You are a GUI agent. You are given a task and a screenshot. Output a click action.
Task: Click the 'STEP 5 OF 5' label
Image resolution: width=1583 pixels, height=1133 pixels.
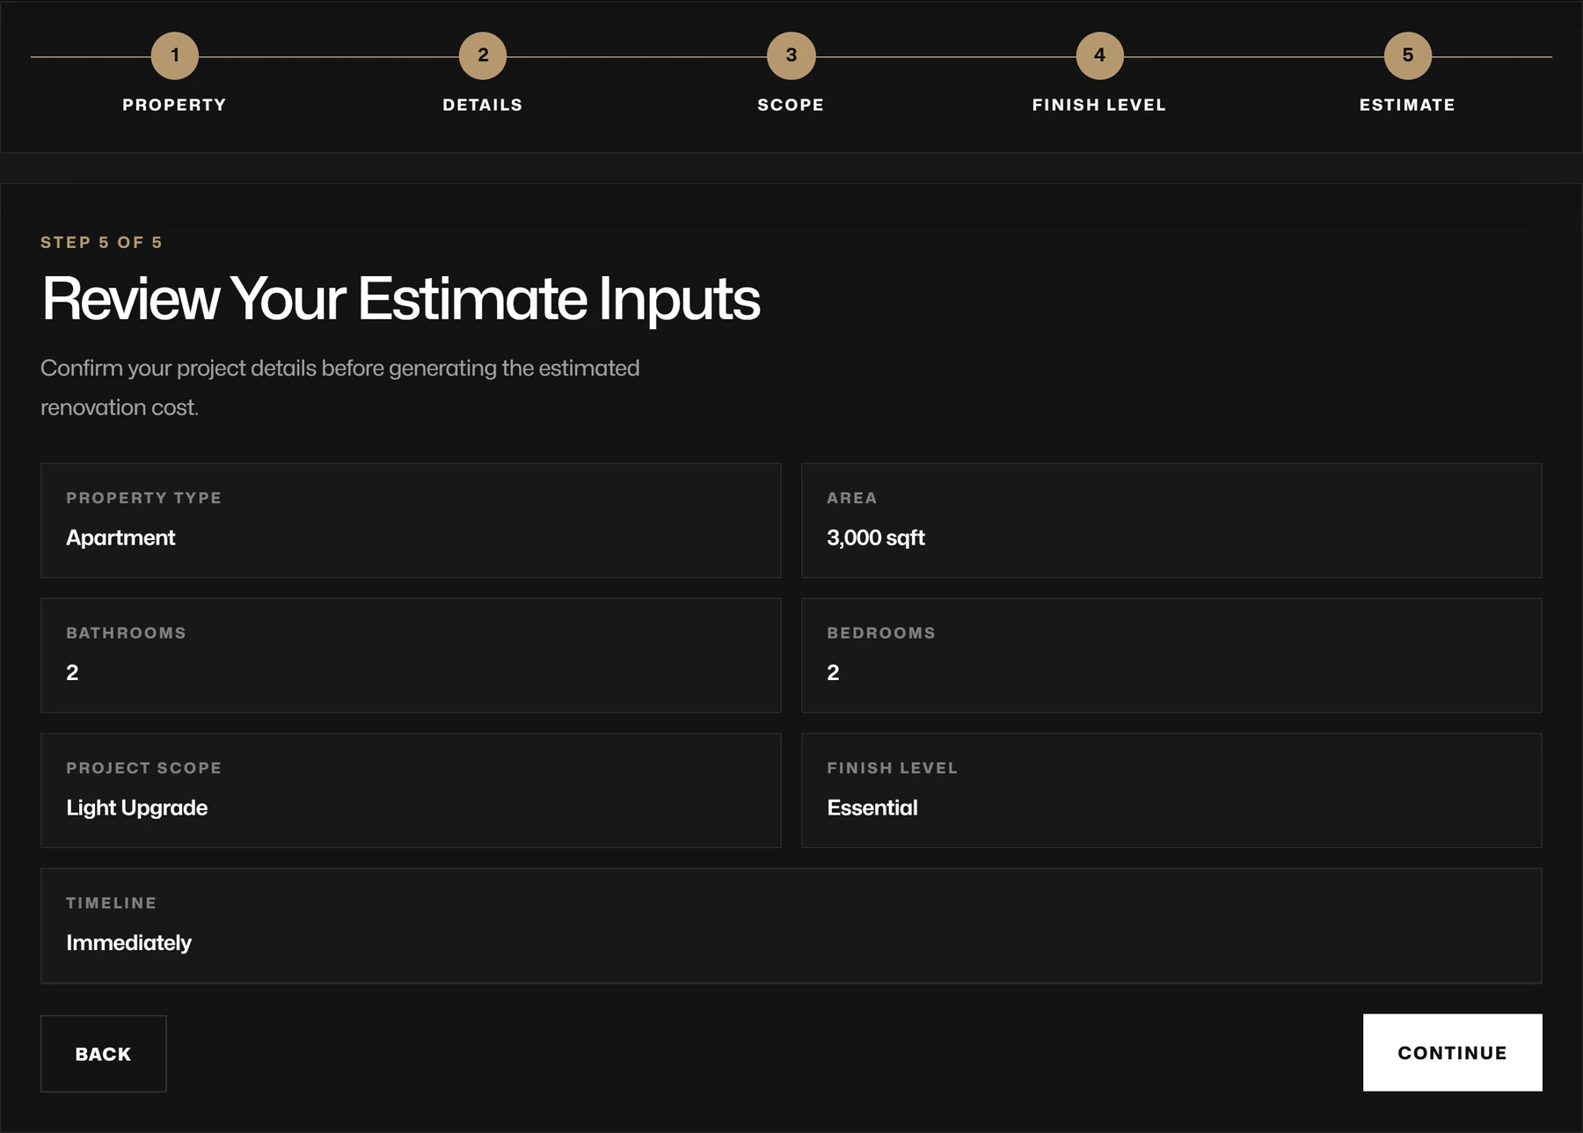(x=101, y=243)
